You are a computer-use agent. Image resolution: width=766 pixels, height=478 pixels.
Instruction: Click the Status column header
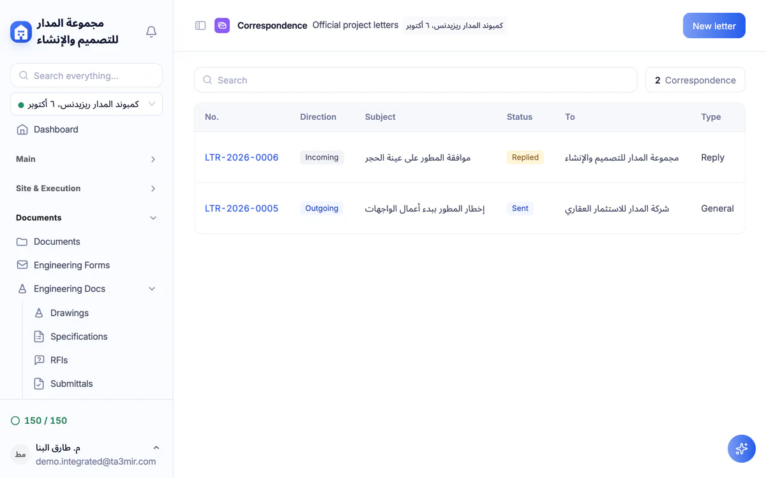pos(520,117)
